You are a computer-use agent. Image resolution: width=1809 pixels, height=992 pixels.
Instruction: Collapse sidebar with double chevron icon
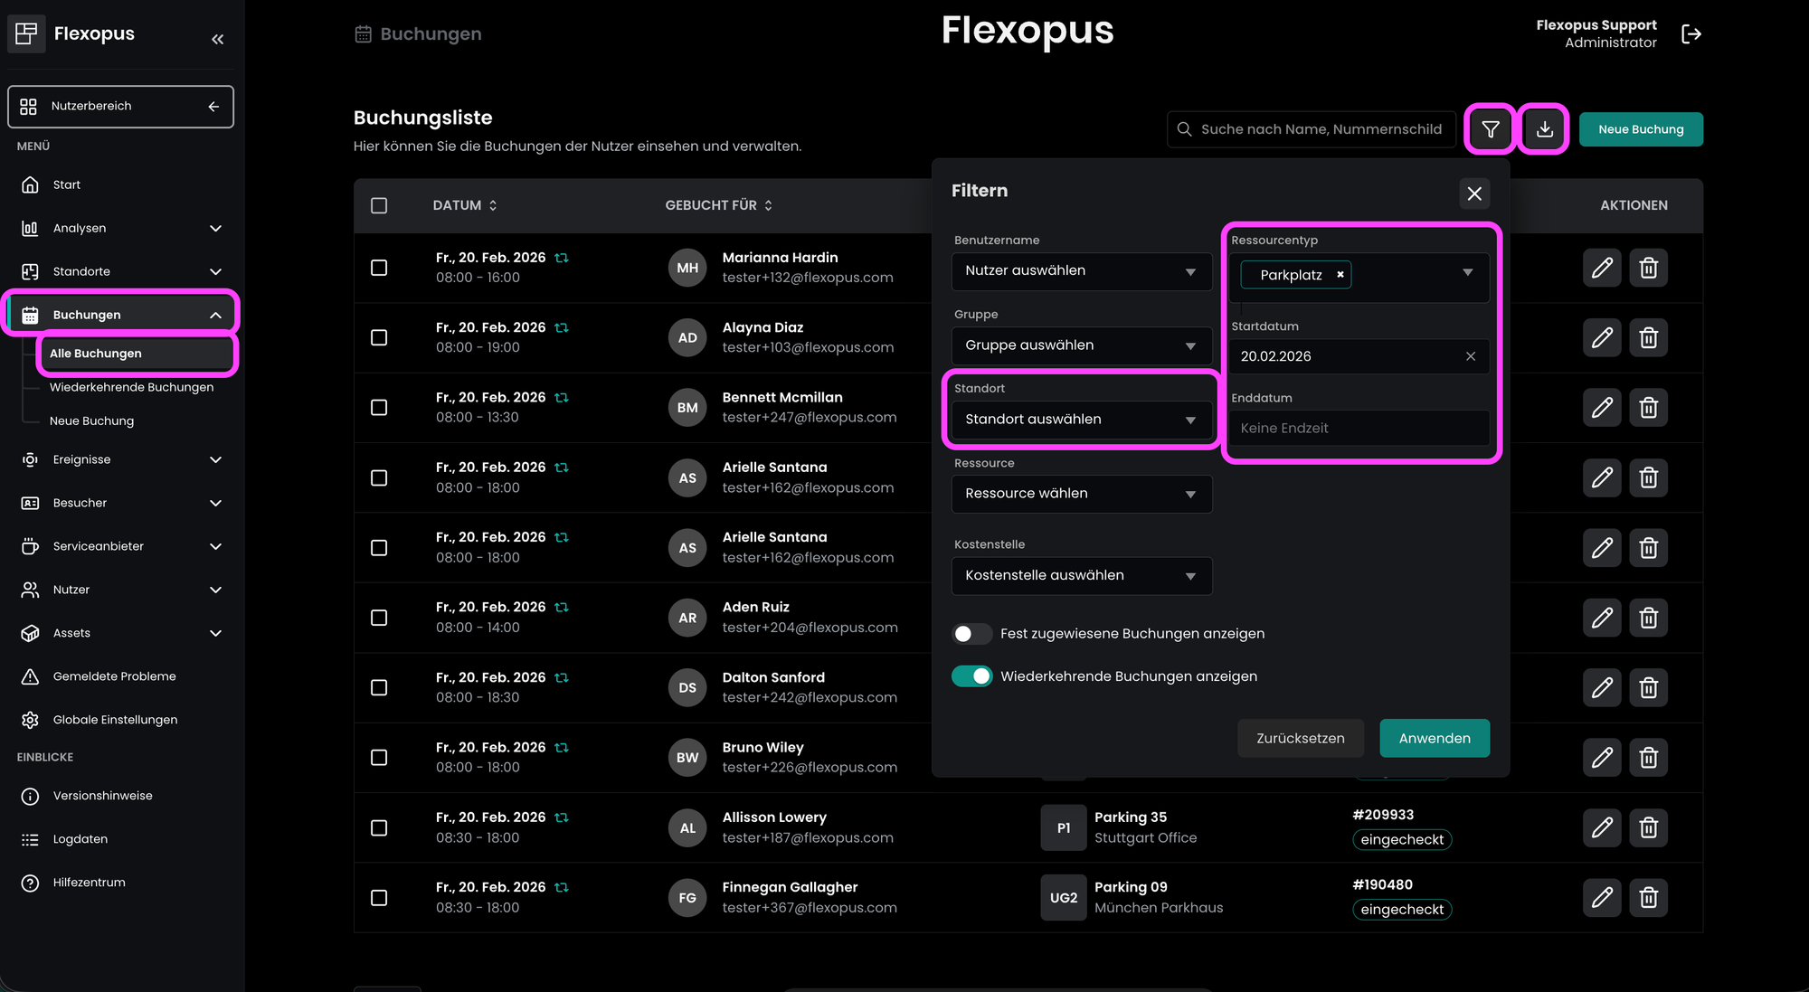pos(217,39)
